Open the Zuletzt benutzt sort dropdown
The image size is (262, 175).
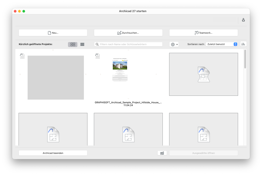222,44
